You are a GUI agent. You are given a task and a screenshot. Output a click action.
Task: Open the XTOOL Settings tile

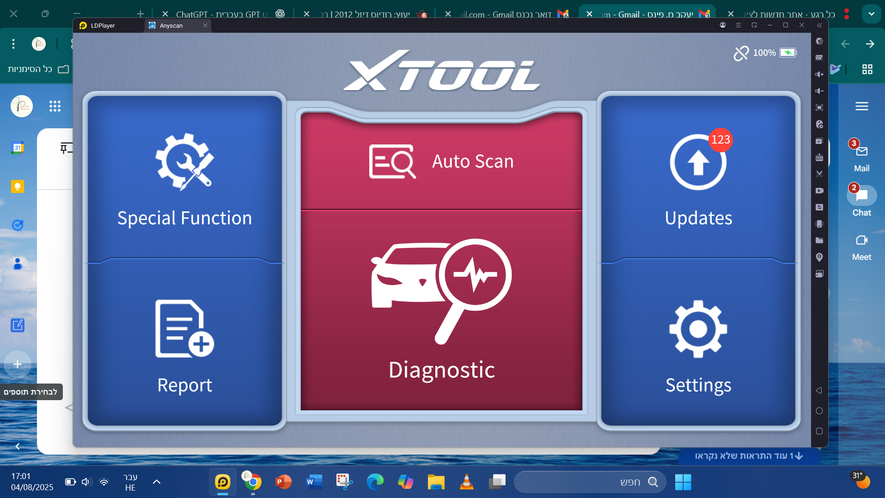698,344
